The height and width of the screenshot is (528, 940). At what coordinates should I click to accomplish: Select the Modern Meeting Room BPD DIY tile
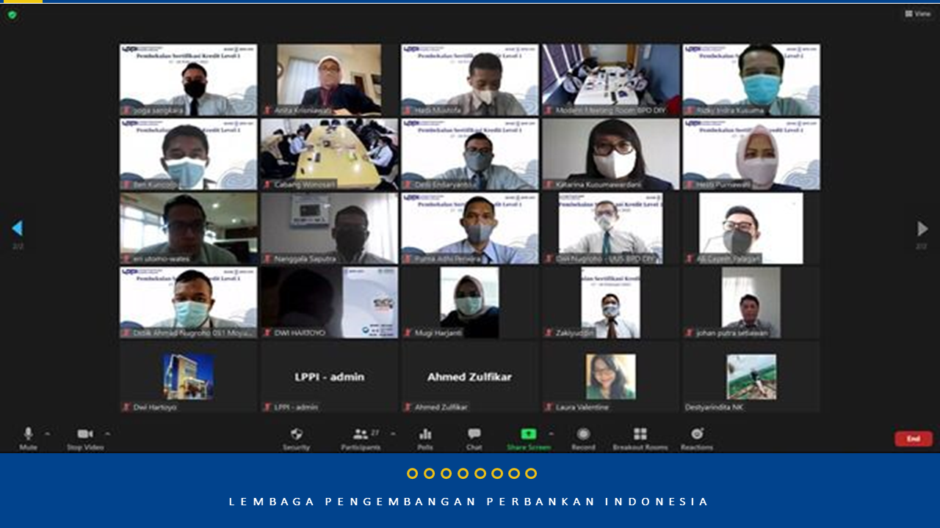click(x=611, y=80)
